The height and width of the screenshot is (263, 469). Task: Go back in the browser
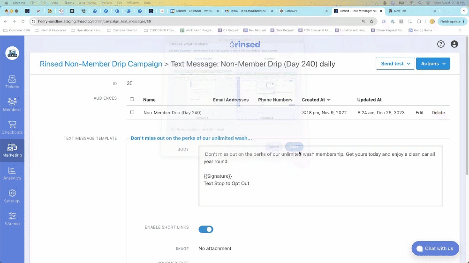point(5,22)
